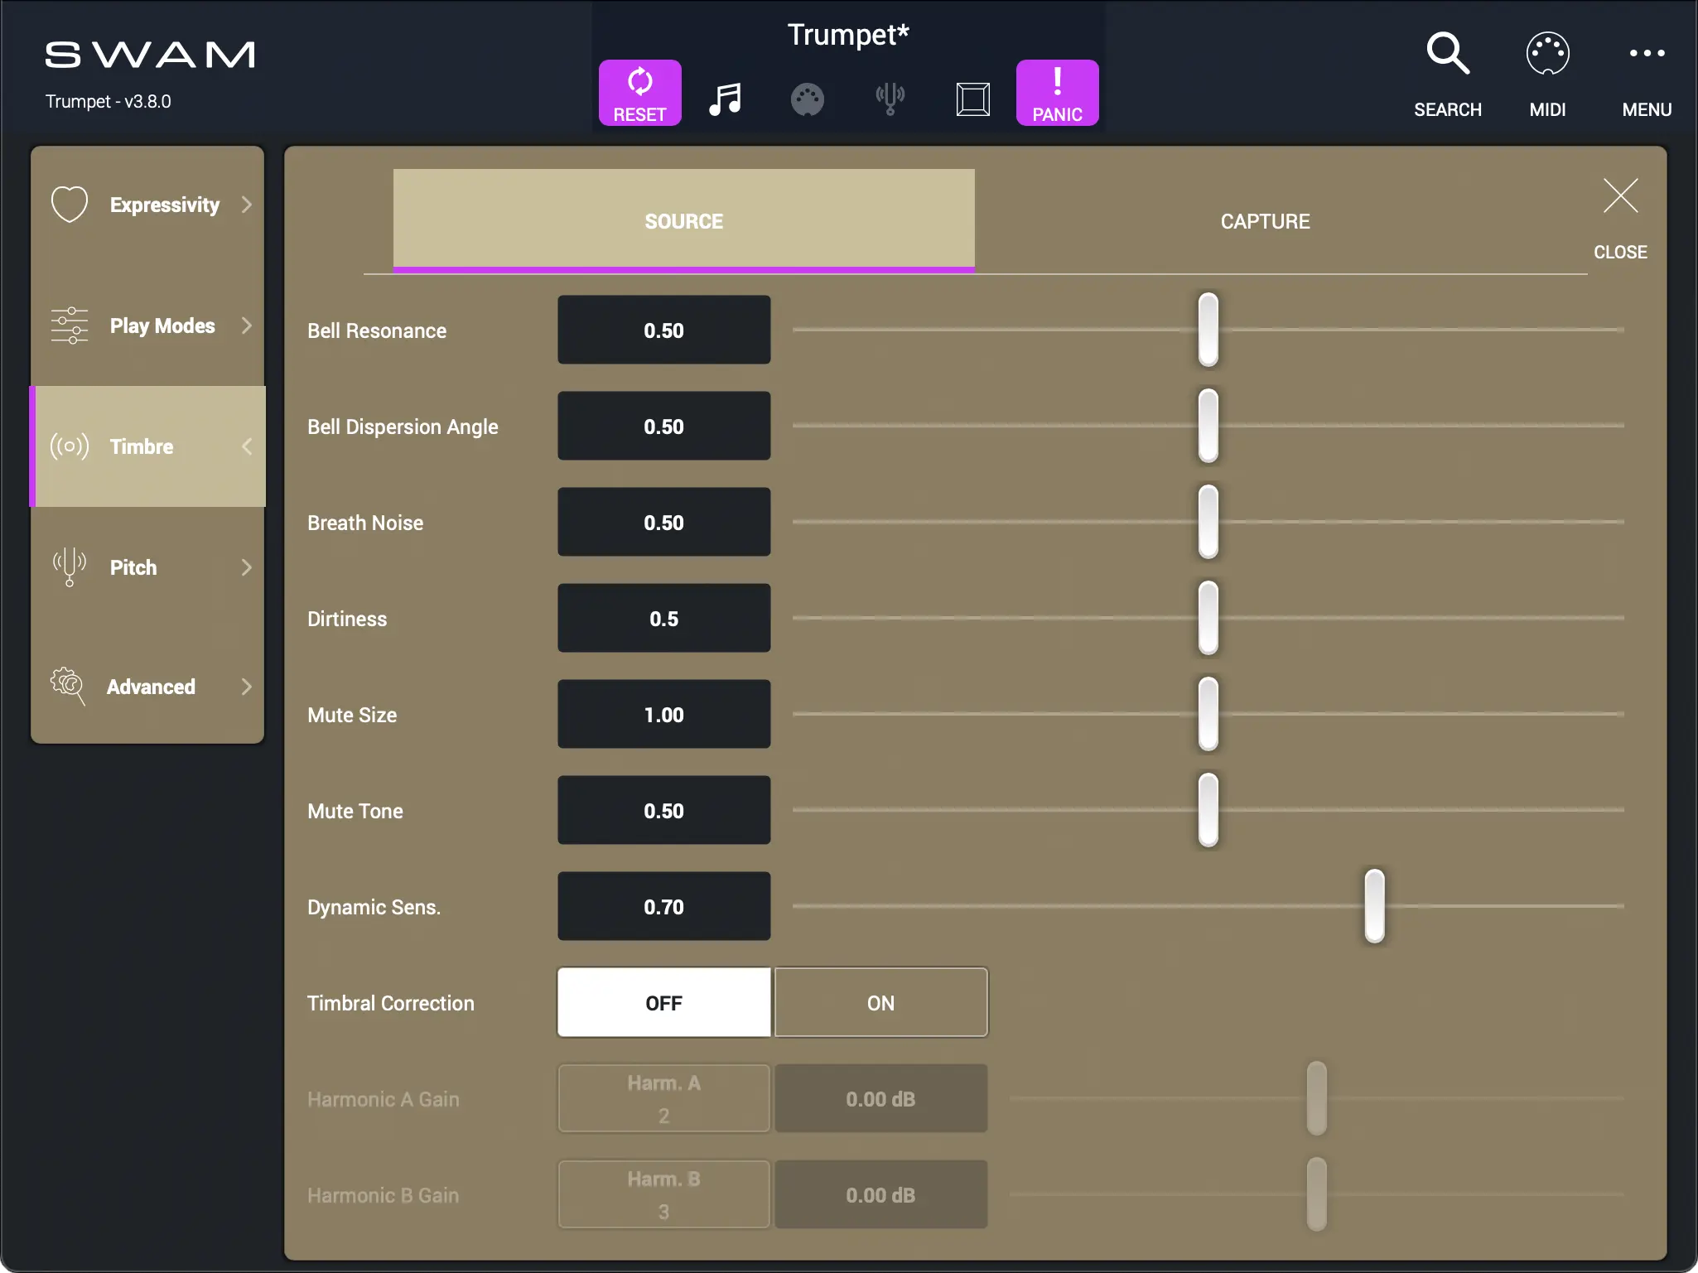Click the Dynamic Sens. slider handle
1698x1273 pixels.
tap(1373, 906)
